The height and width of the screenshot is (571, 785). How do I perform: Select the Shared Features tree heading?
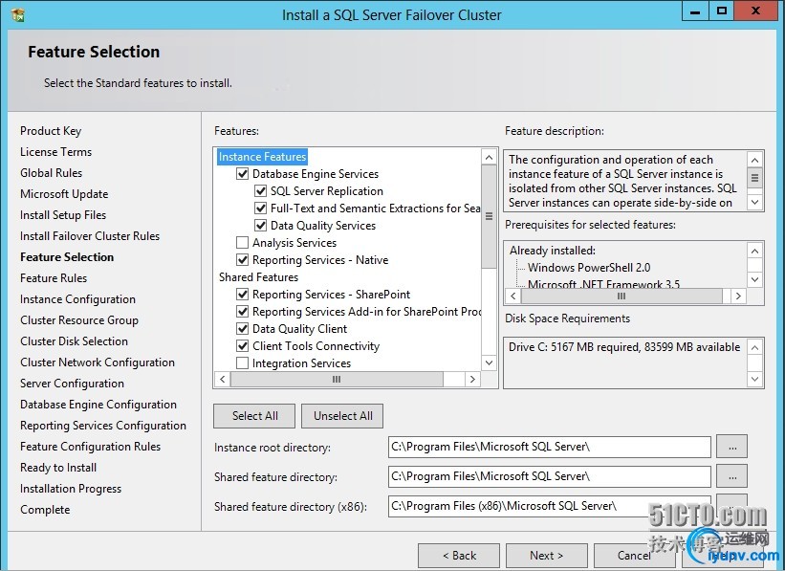click(258, 277)
